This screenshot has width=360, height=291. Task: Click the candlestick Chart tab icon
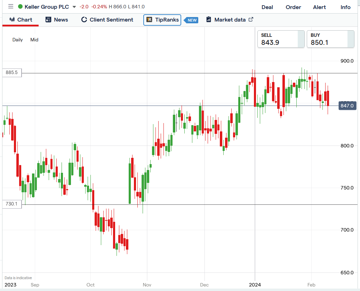point(12,19)
